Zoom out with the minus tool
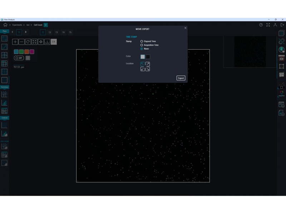286x214 pixels. coord(21,42)
